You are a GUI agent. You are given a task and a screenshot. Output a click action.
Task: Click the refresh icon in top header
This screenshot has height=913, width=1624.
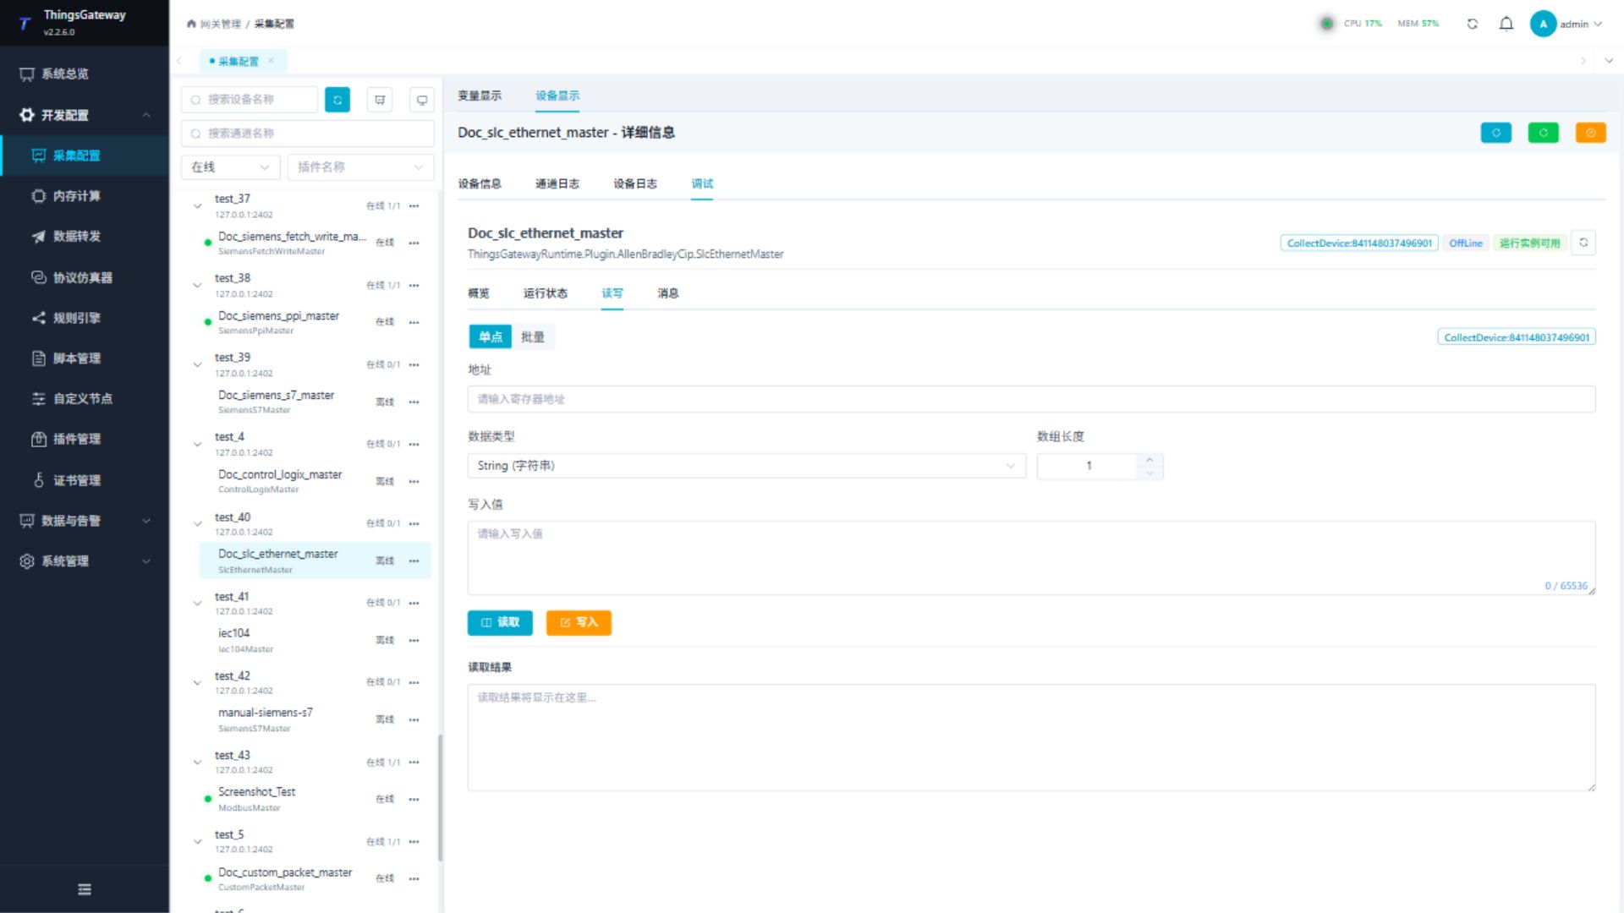[x=1473, y=24]
